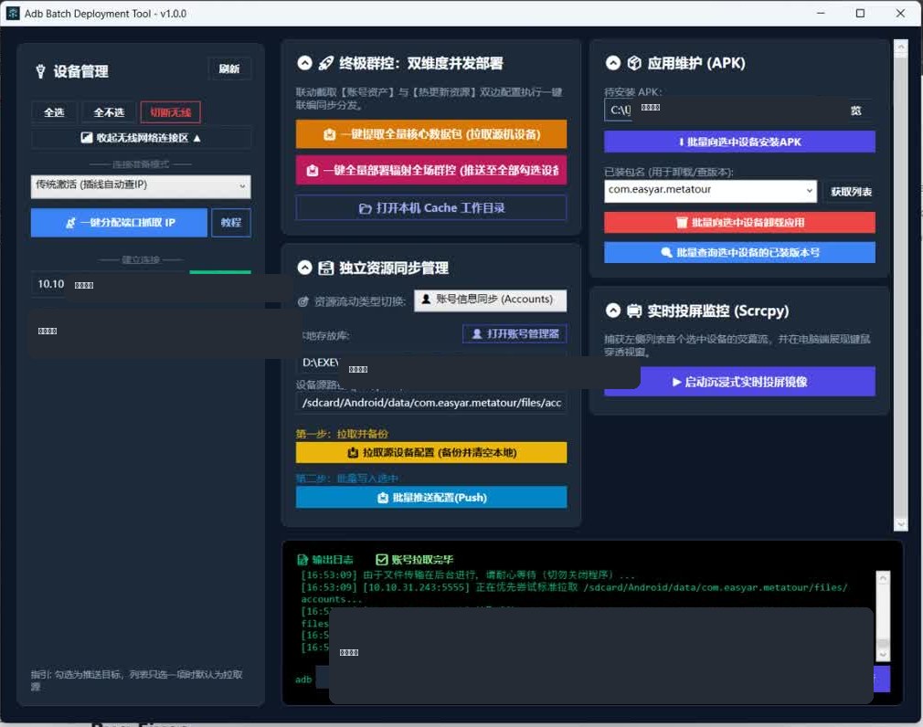
Task: Click the 待安装 APK path field
Action: tap(720, 110)
